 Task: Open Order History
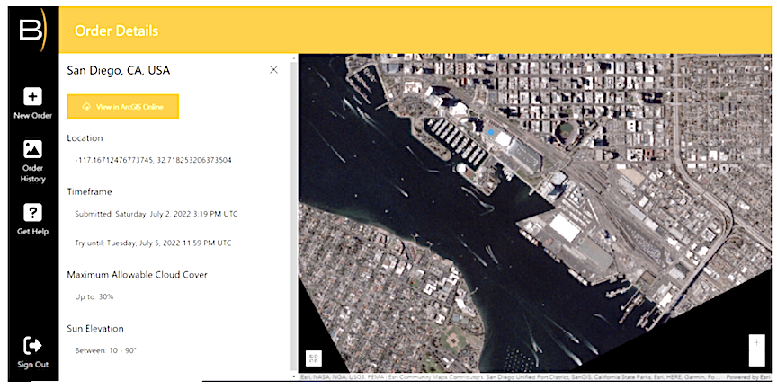pyautogui.click(x=32, y=160)
